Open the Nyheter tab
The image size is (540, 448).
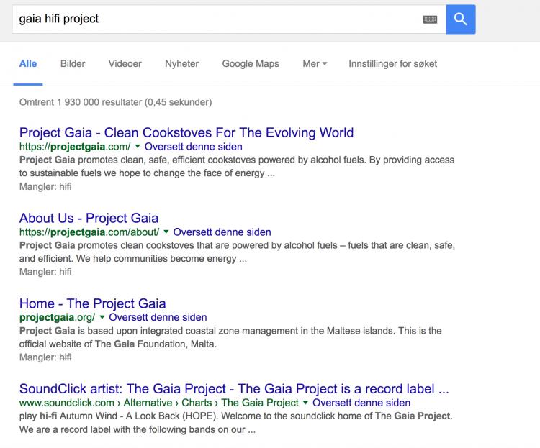[x=182, y=64]
